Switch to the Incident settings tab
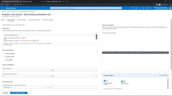The width and height of the screenshot is (172, 96). 21,20
